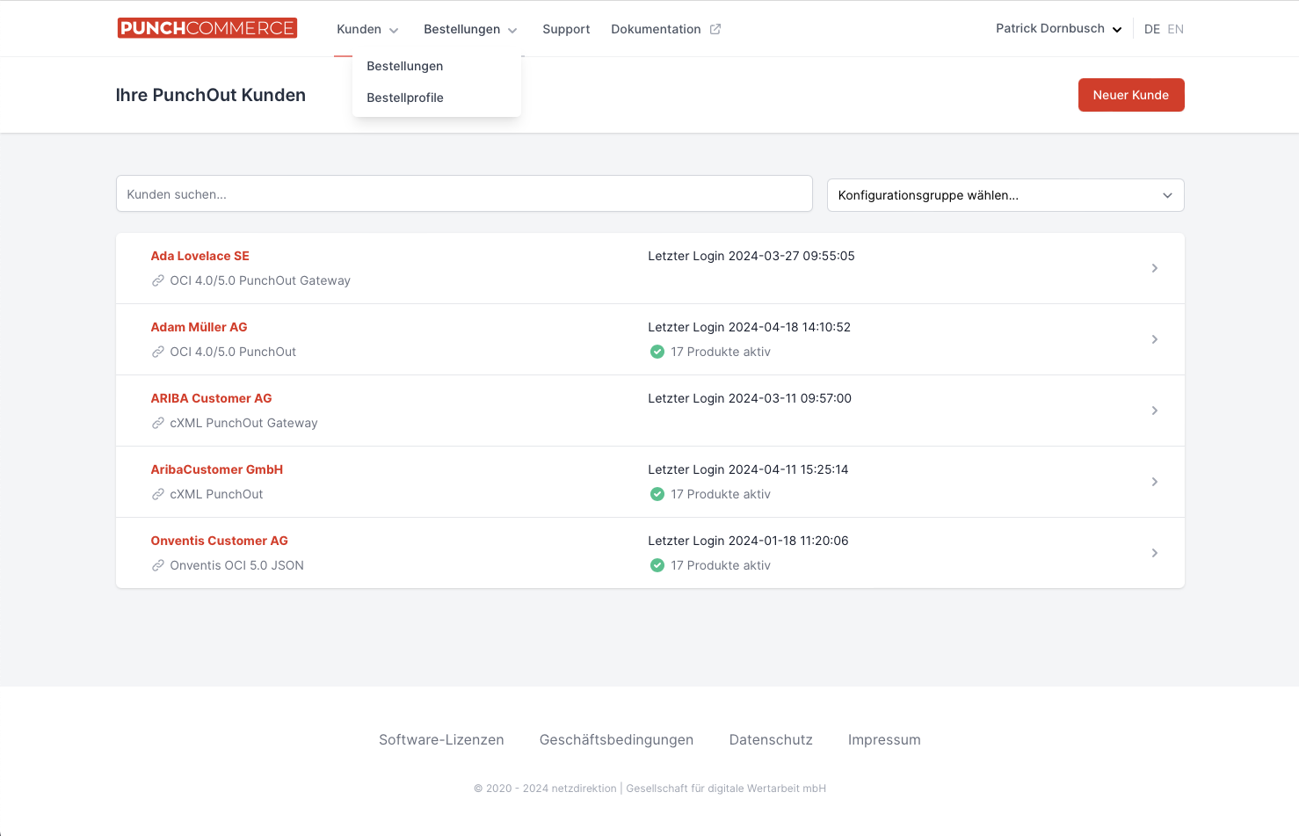The width and height of the screenshot is (1299, 836).
Task: Select Bestellprofile in the submenu
Action: [x=405, y=98]
